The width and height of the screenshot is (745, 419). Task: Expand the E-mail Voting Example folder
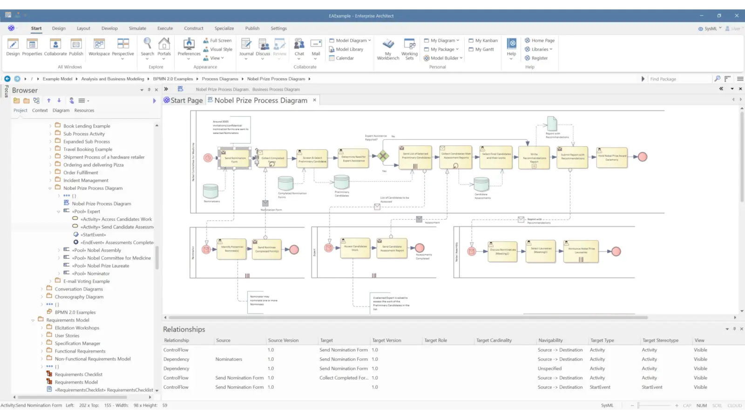tap(50, 281)
